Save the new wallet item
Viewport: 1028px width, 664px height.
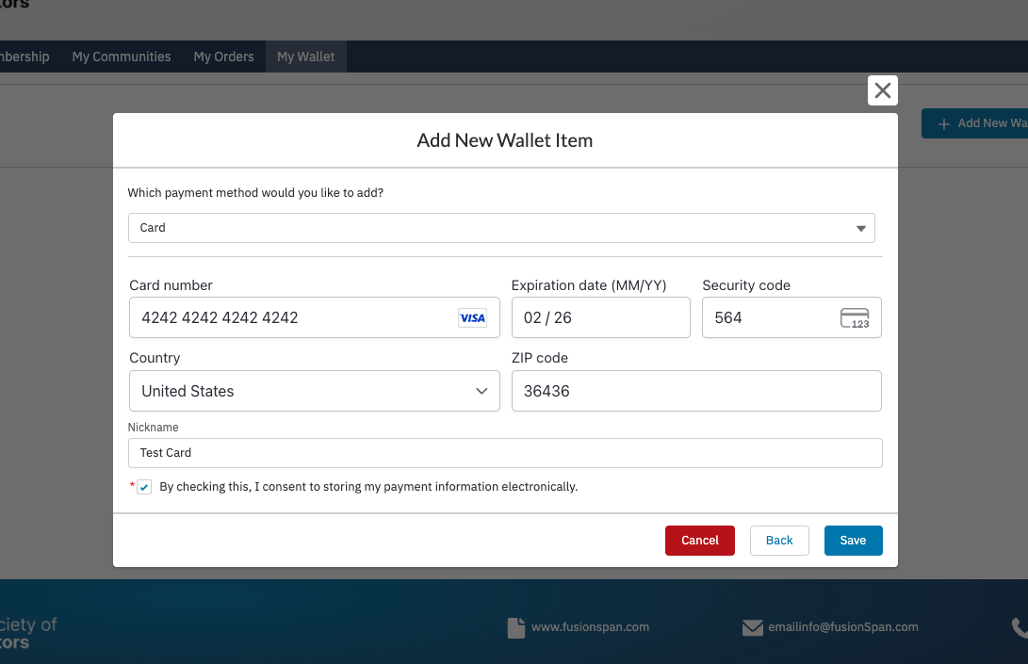point(853,541)
